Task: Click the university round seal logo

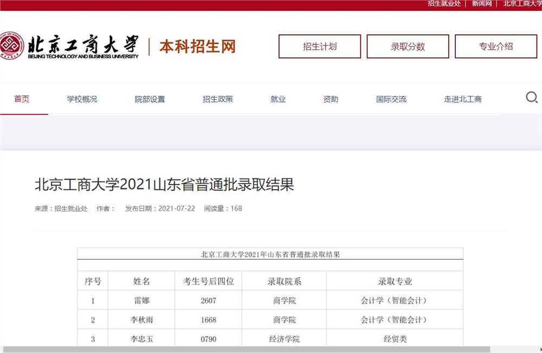Action: point(11,45)
